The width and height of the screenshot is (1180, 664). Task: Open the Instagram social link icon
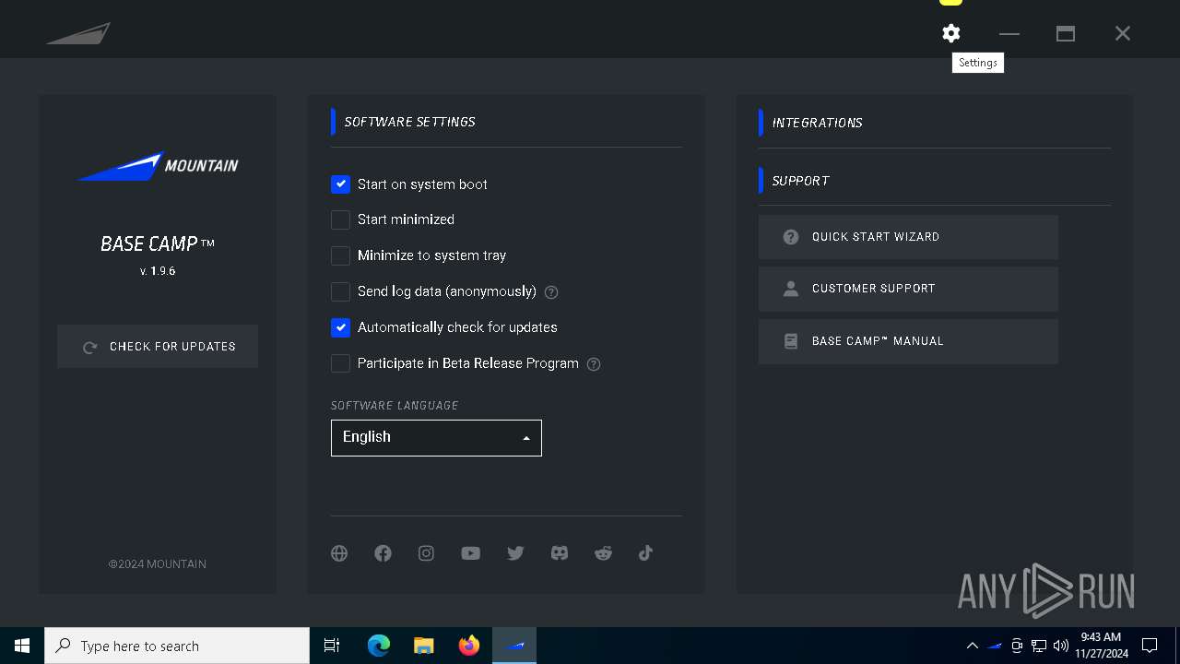click(426, 553)
